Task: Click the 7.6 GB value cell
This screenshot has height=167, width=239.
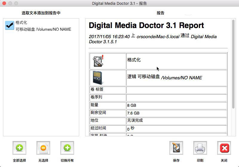Action: (x=177, y=113)
